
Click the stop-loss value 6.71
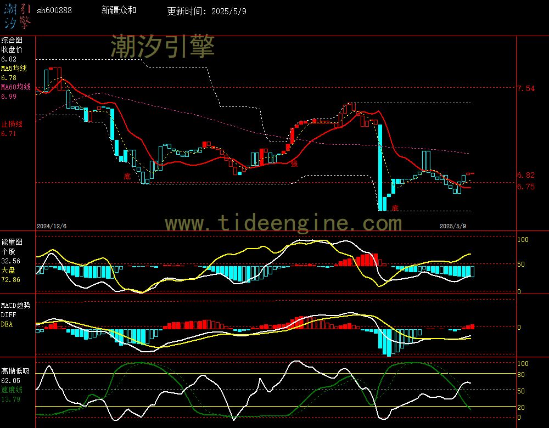tap(9, 134)
